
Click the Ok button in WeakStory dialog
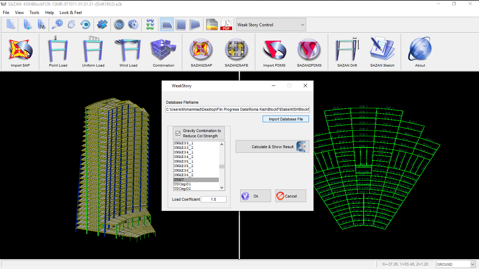[x=255, y=196]
